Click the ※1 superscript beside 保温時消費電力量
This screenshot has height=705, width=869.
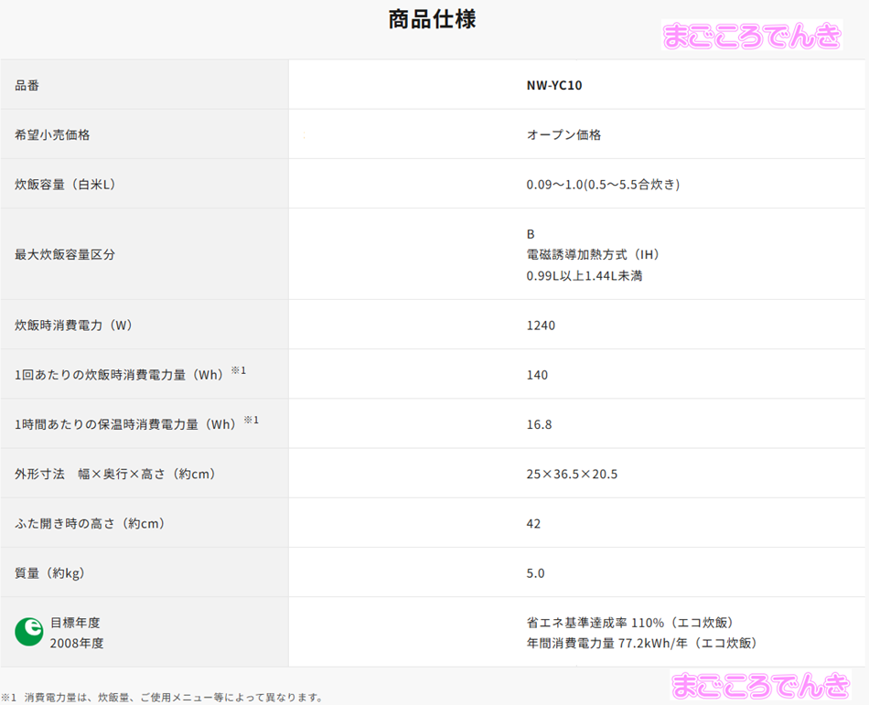click(251, 420)
